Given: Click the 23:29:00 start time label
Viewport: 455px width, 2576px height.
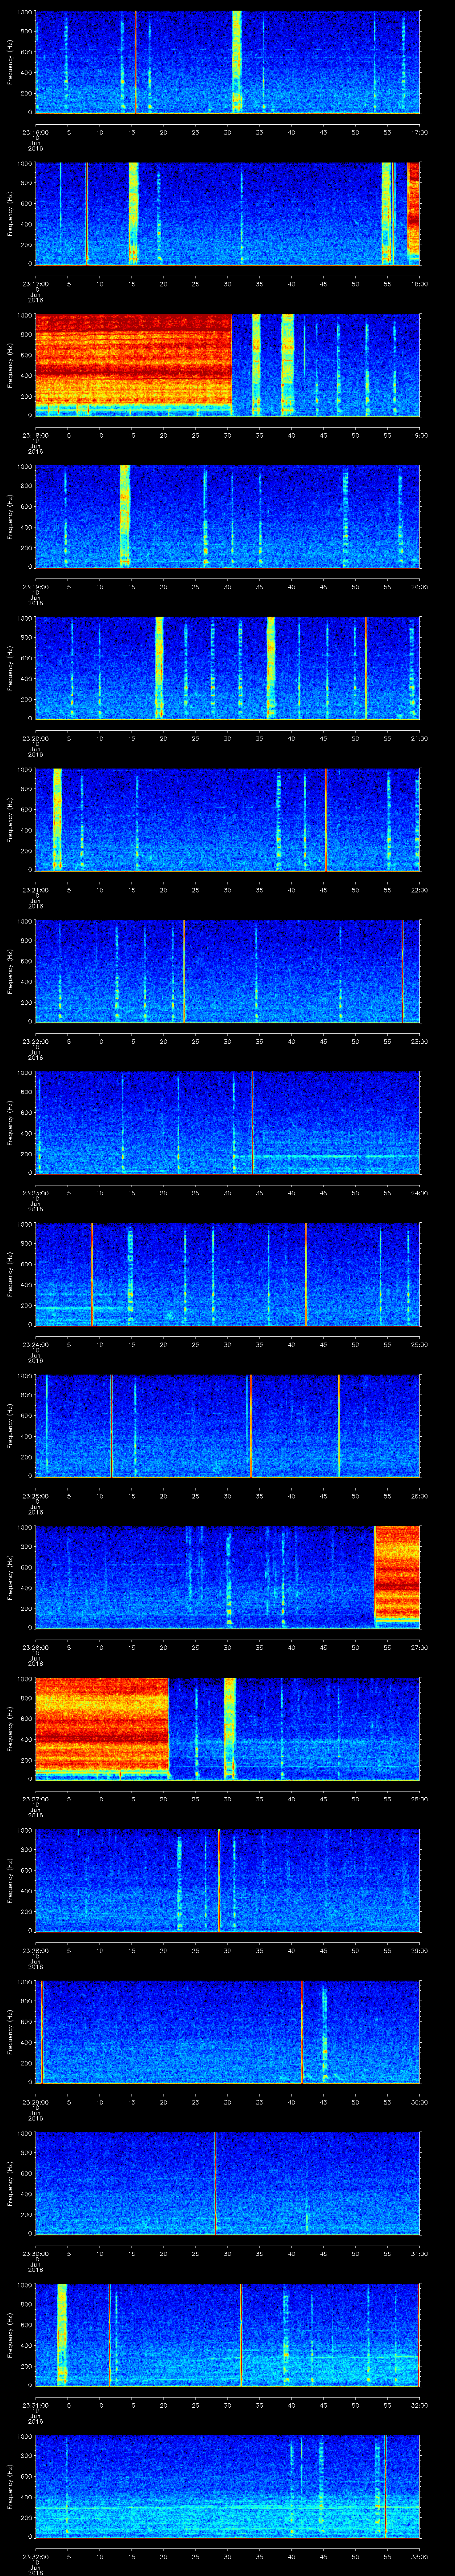Looking at the screenshot, I should (35, 2102).
